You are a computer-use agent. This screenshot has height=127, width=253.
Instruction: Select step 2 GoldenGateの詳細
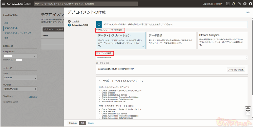click(x=80, y=25)
